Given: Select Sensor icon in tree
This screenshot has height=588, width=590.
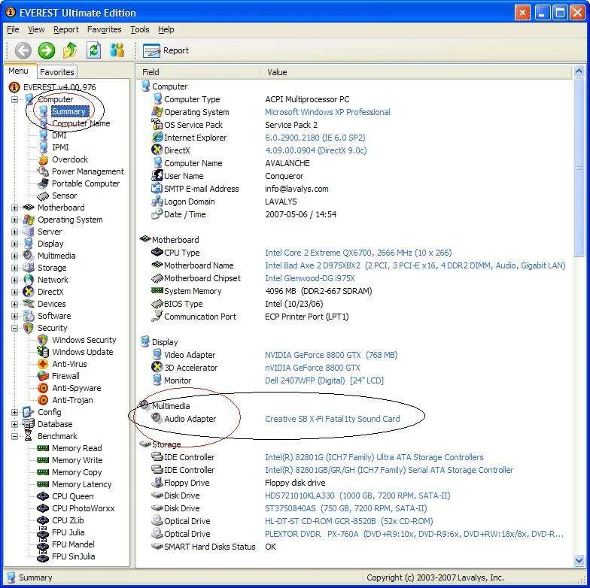Looking at the screenshot, I should 44,195.
